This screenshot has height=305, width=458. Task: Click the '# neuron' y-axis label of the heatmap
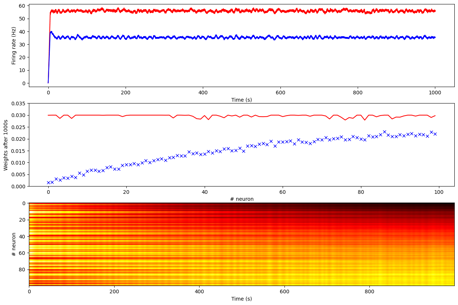pyautogui.click(x=14, y=244)
